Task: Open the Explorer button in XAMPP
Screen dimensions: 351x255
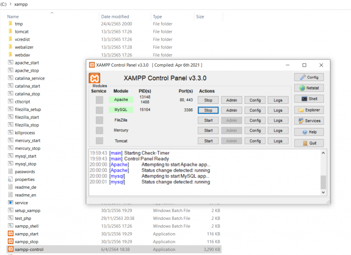Action: pos(309,110)
